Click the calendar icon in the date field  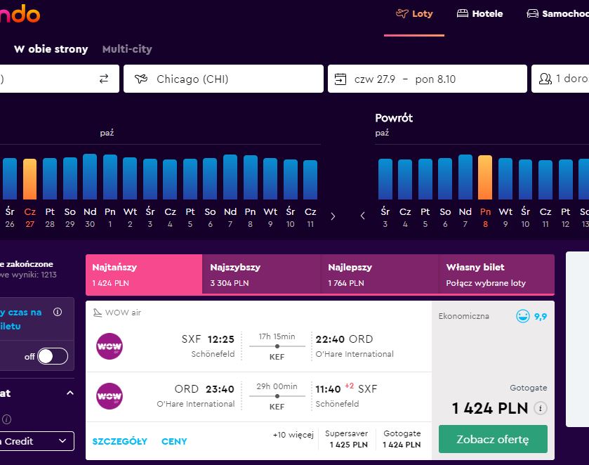(340, 79)
